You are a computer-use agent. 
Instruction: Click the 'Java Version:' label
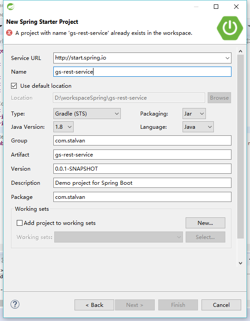click(x=28, y=127)
